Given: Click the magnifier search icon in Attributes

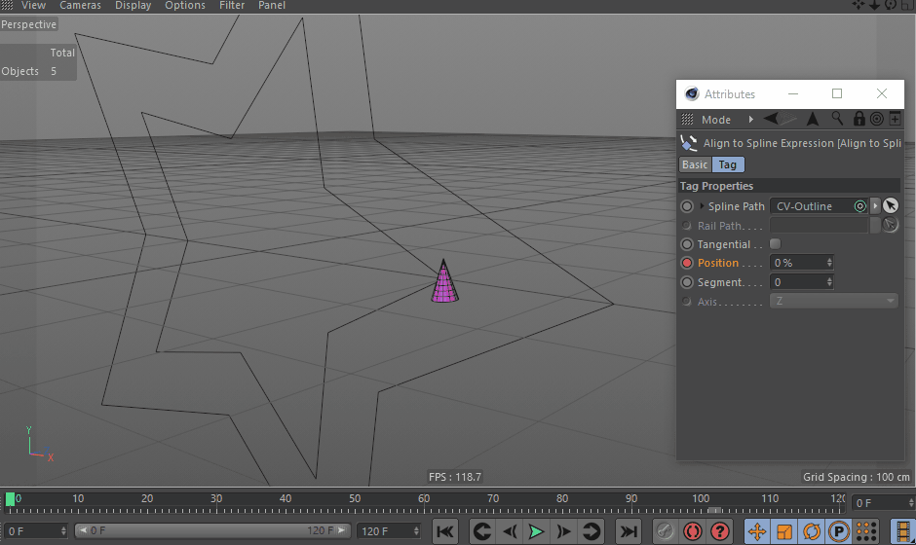Looking at the screenshot, I should pos(837,119).
